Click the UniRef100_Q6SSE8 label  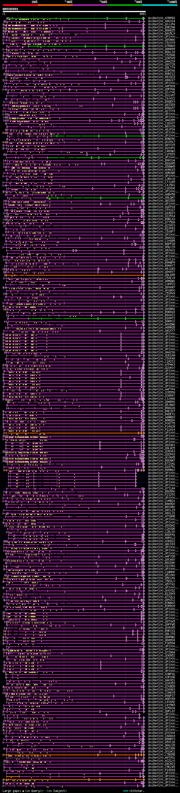pyautogui.click(x=161, y=105)
